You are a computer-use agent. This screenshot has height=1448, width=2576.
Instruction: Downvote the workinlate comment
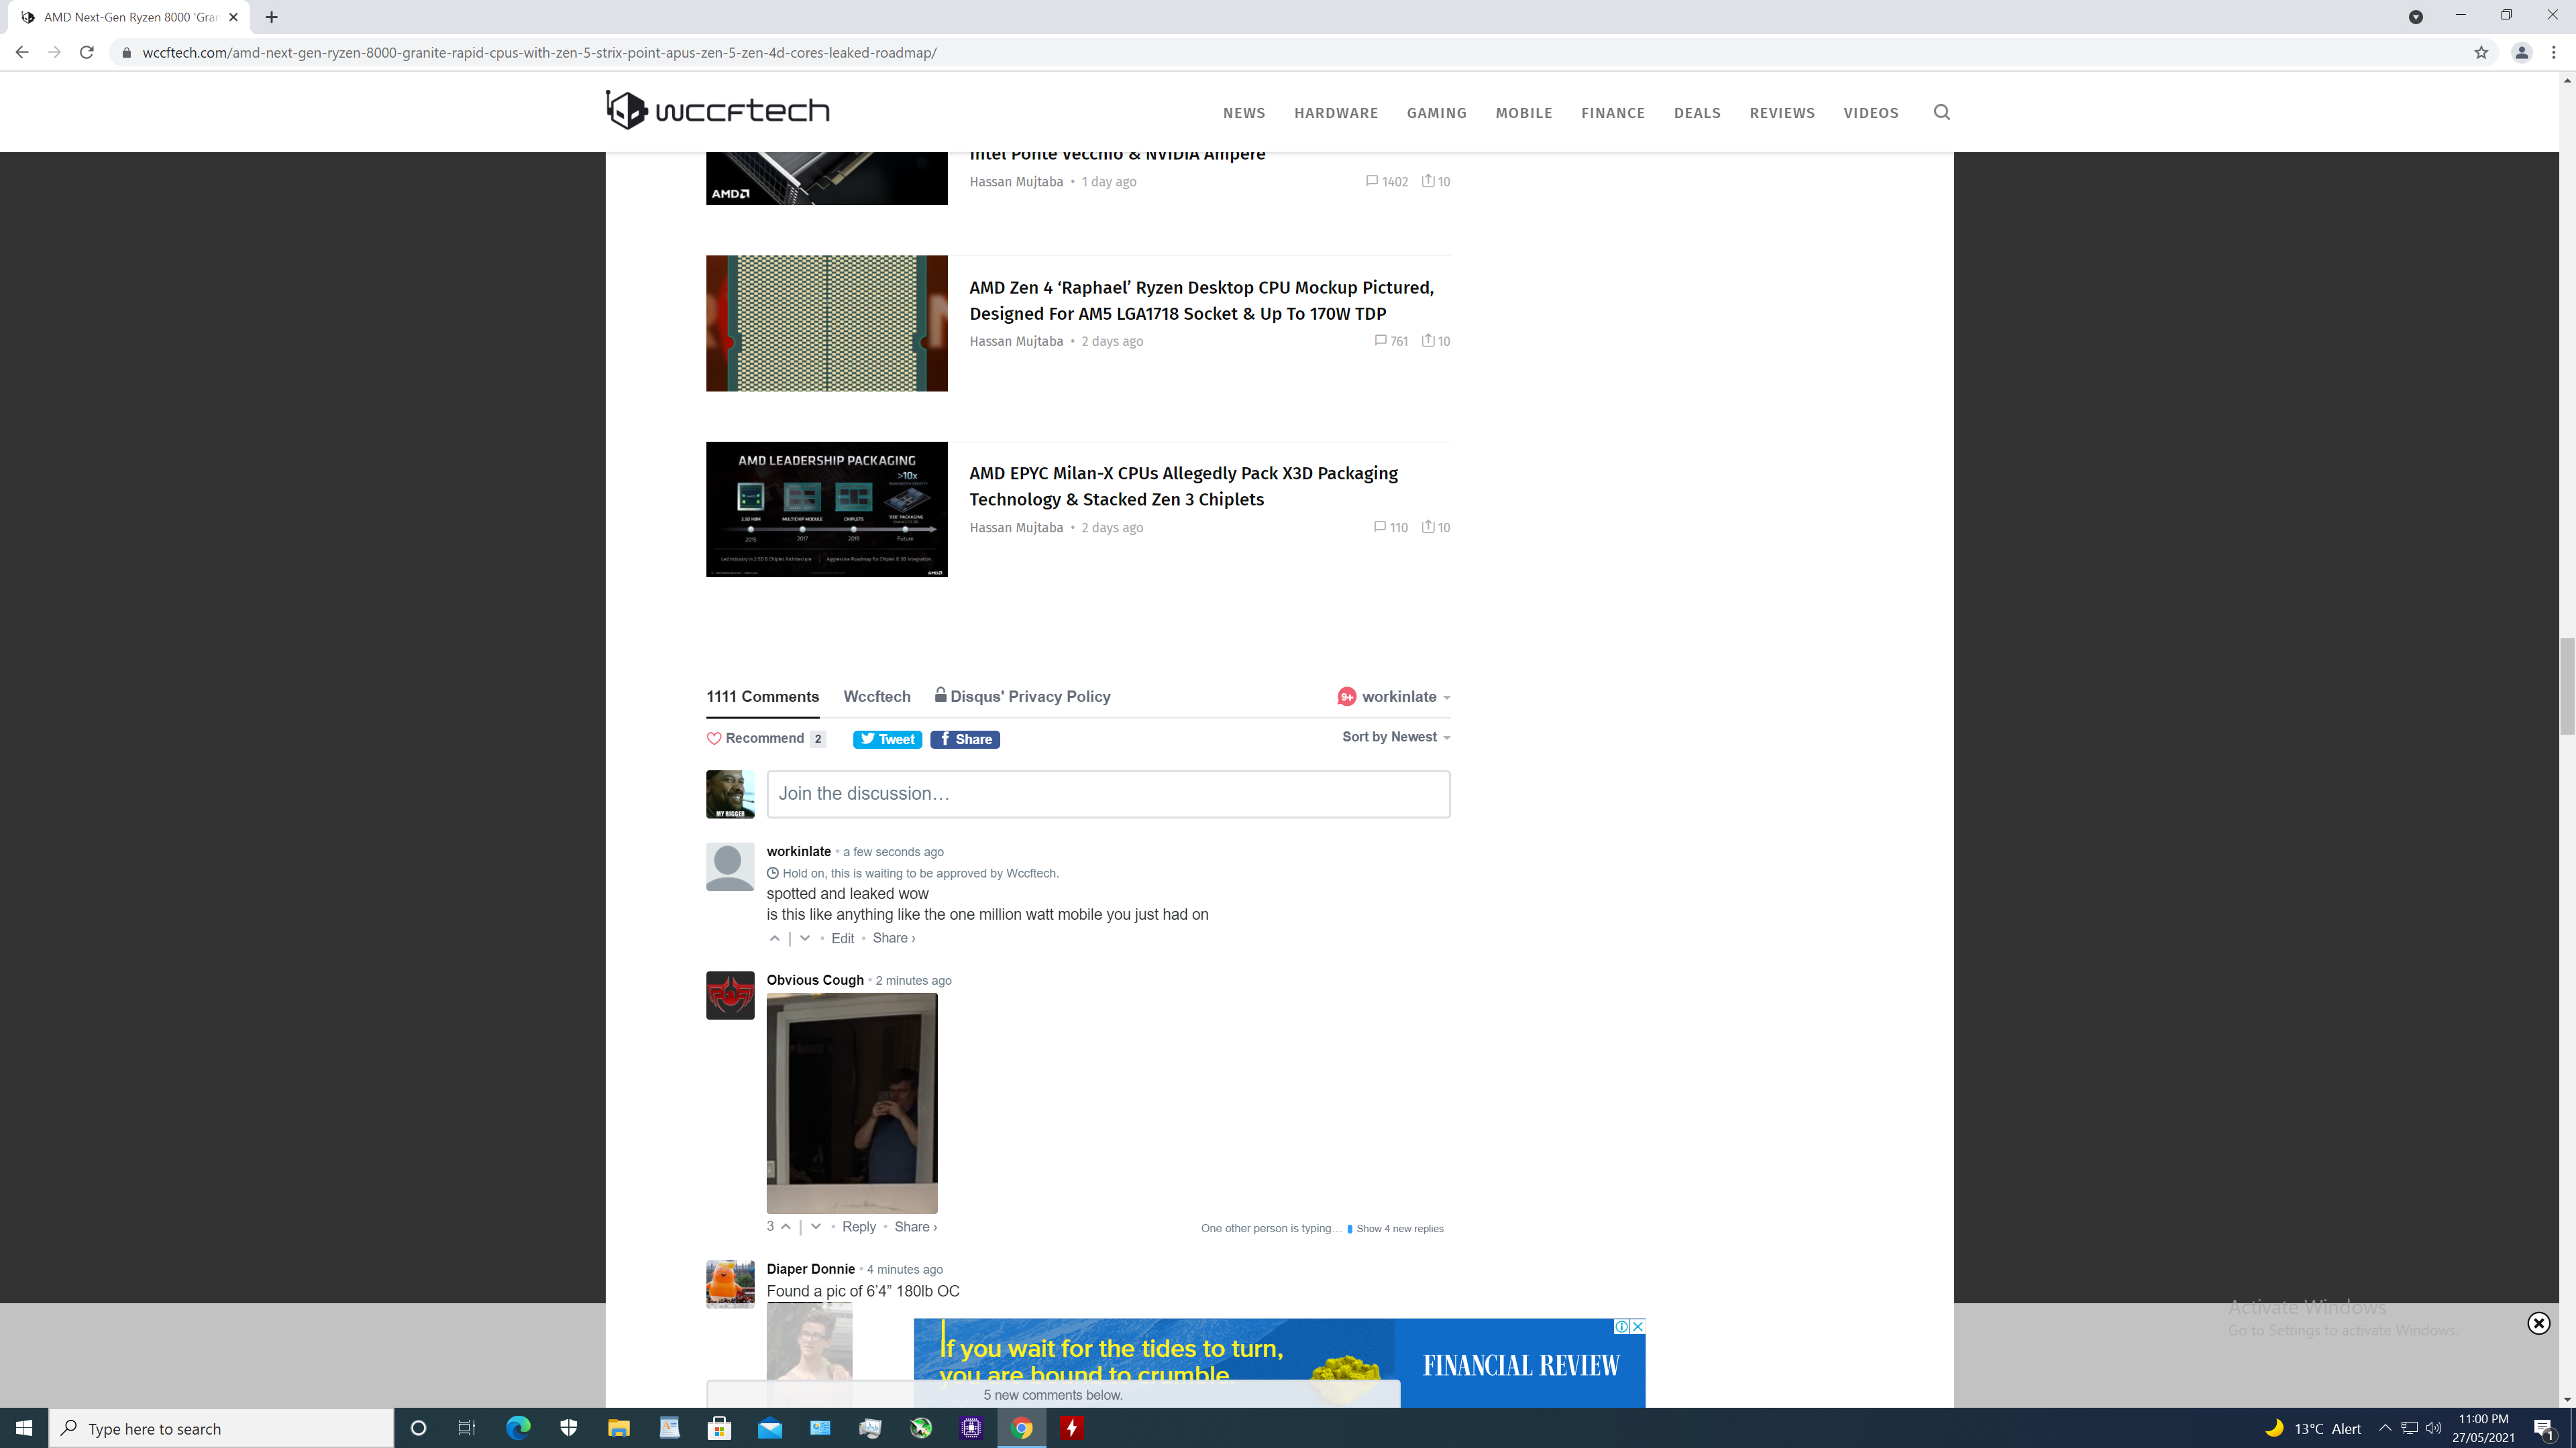[x=805, y=939]
